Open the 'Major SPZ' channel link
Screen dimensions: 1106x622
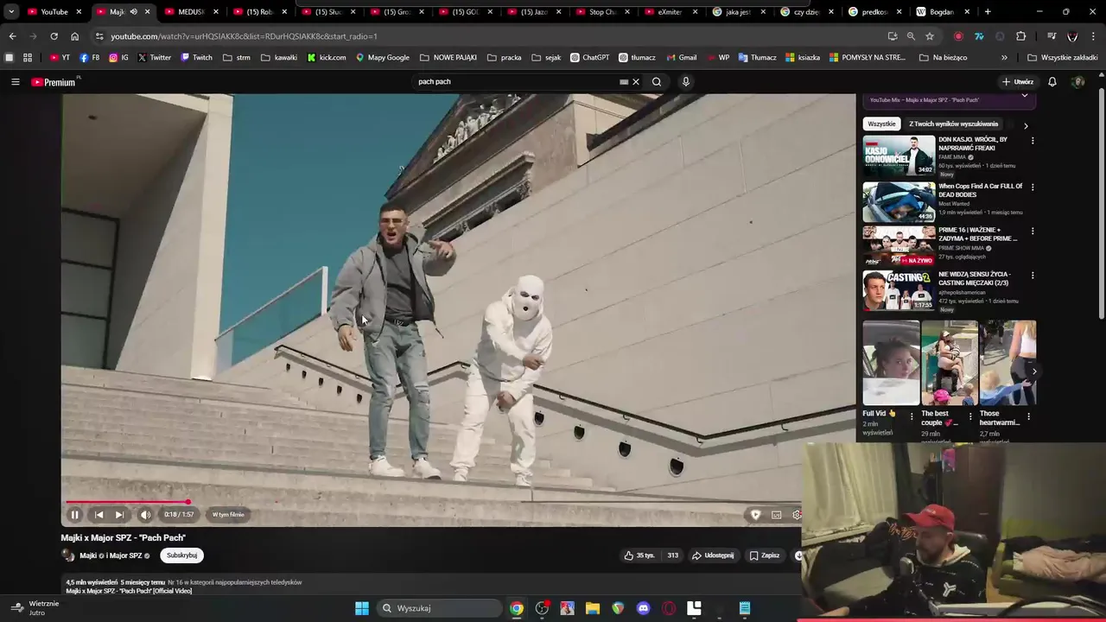tap(125, 555)
